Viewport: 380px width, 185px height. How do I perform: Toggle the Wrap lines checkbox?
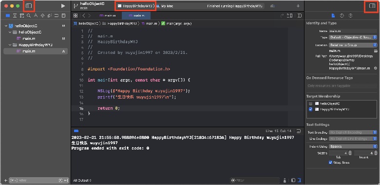coord(330,163)
